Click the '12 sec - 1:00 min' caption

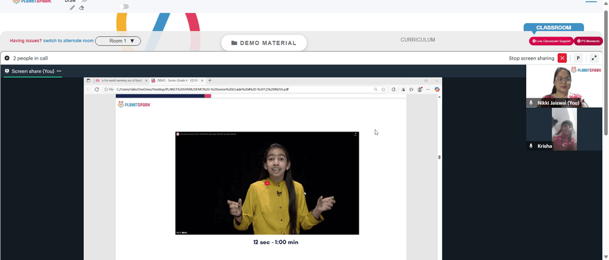click(276, 242)
